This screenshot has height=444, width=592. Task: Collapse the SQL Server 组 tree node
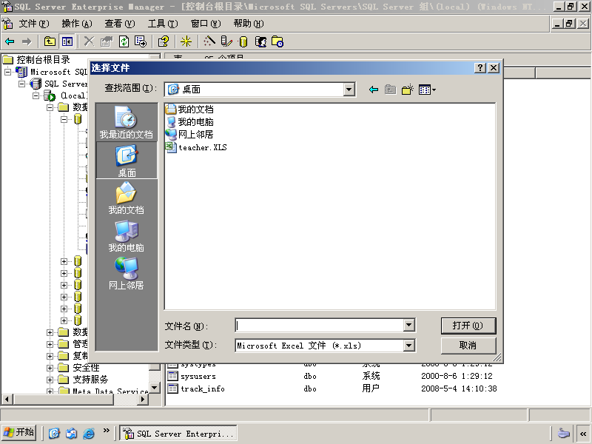coord(22,84)
